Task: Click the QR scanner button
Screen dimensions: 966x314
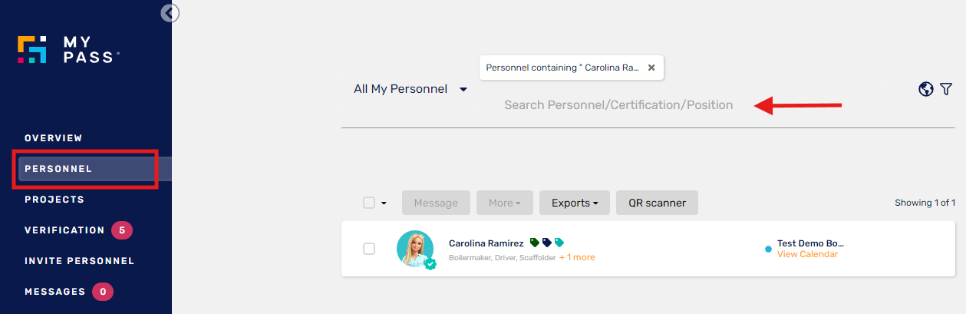Action: tap(657, 203)
